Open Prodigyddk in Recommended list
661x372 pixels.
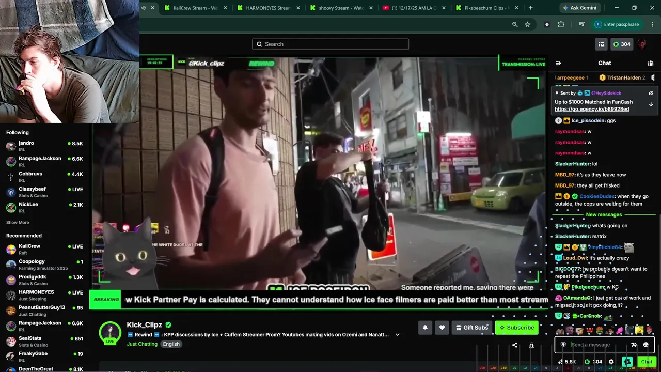(x=44, y=280)
